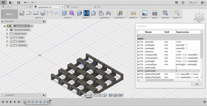Viewport: 207px width, 106px height.
Task: Click OK in Parameters dialog
Action: pyautogui.click(x=197, y=84)
